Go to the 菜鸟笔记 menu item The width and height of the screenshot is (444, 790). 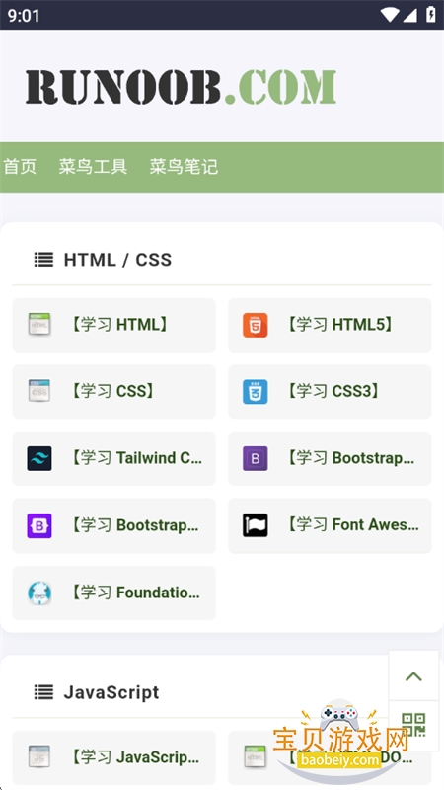pos(184,166)
